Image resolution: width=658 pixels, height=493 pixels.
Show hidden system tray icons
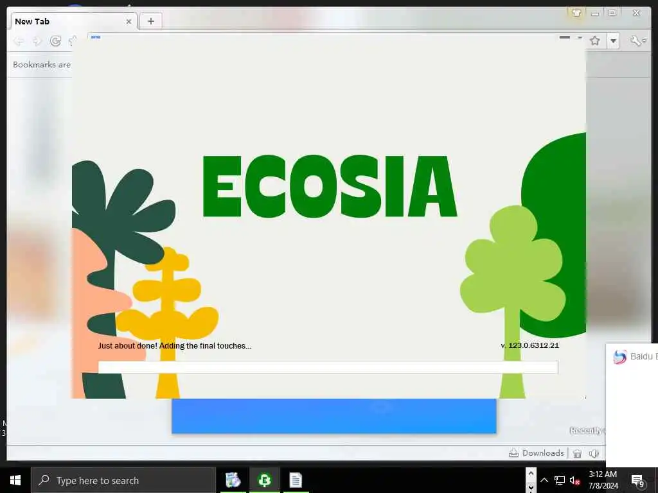[x=544, y=480]
